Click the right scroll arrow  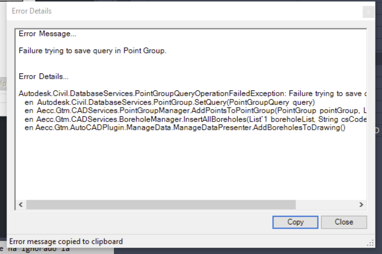361,205
